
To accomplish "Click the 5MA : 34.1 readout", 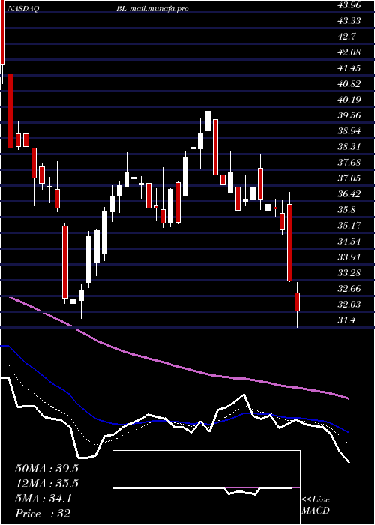I will pos(43,499).
